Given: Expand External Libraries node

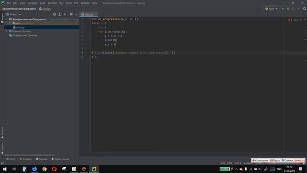Looking at the screenshot, I should [x=6, y=31].
